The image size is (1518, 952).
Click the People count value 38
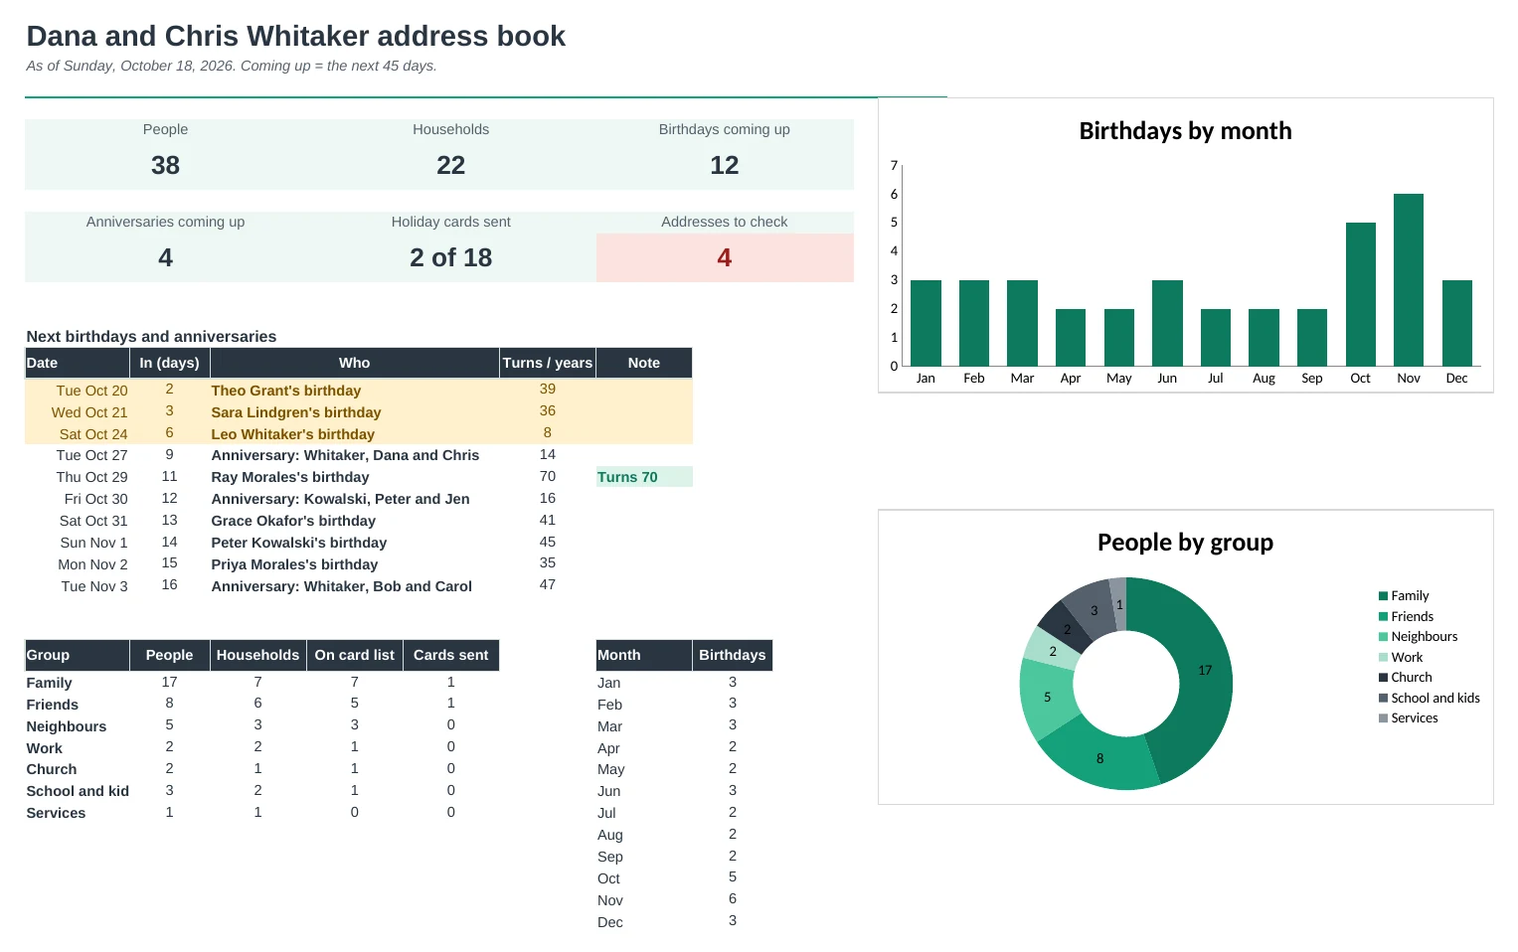point(165,165)
